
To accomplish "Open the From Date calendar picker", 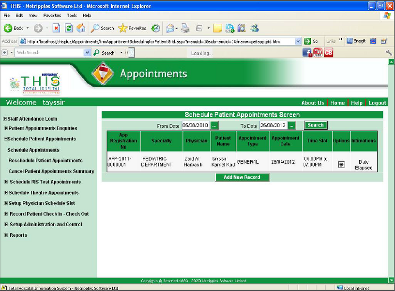I will click(x=214, y=125).
